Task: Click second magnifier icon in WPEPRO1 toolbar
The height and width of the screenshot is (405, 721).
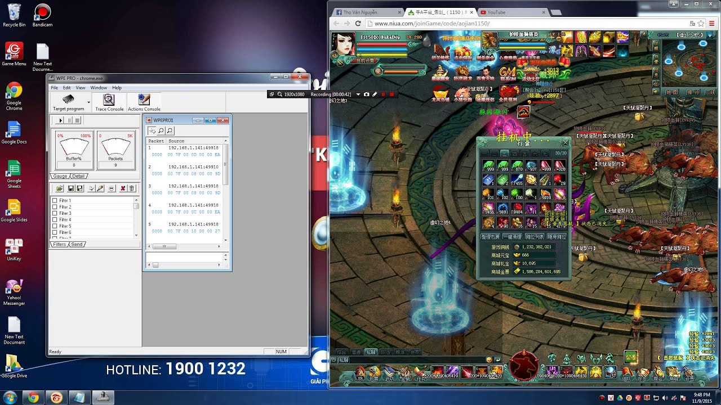Action: click(x=170, y=130)
